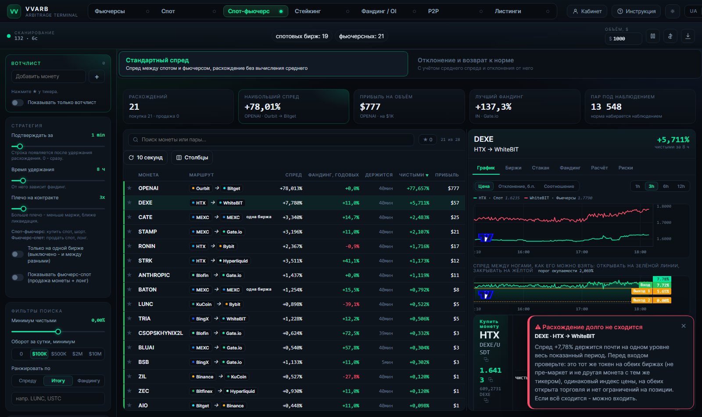
Task: Rank results by Спреду
Action: coord(28,381)
